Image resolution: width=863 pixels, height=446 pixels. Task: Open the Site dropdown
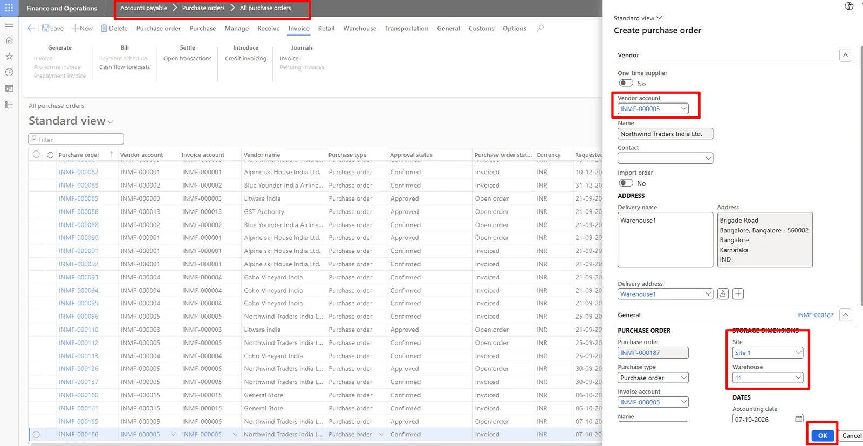(x=798, y=353)
